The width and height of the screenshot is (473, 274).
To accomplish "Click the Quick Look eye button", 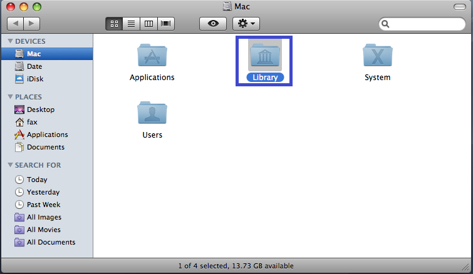I will tap(213, 24).
